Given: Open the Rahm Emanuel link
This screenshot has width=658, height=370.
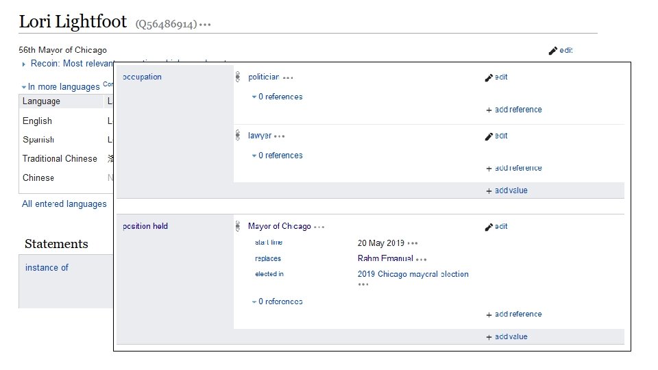Looking at the screenshot, I should [x=385, y=259].
